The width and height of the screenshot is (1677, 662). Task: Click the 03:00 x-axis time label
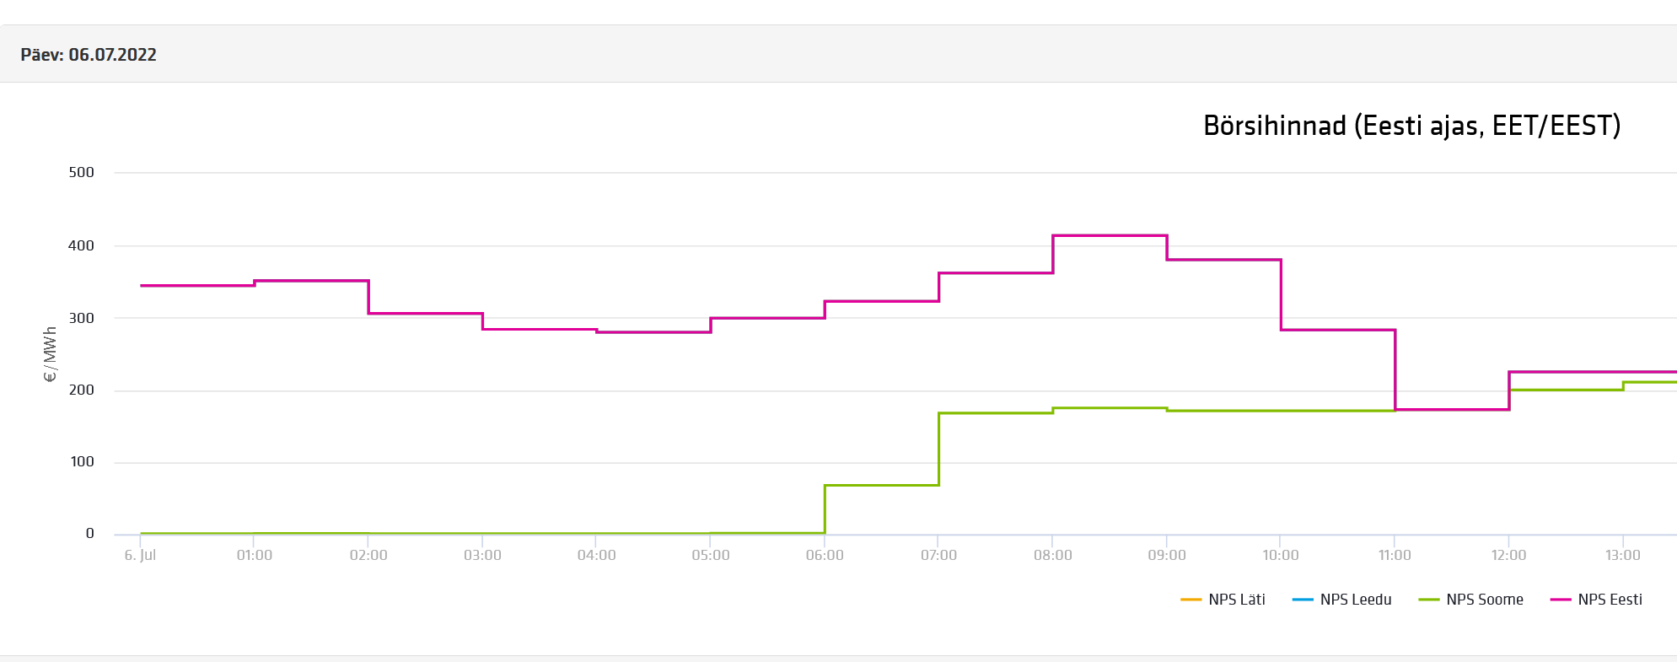pyautogui.click(x=482, y=555)
